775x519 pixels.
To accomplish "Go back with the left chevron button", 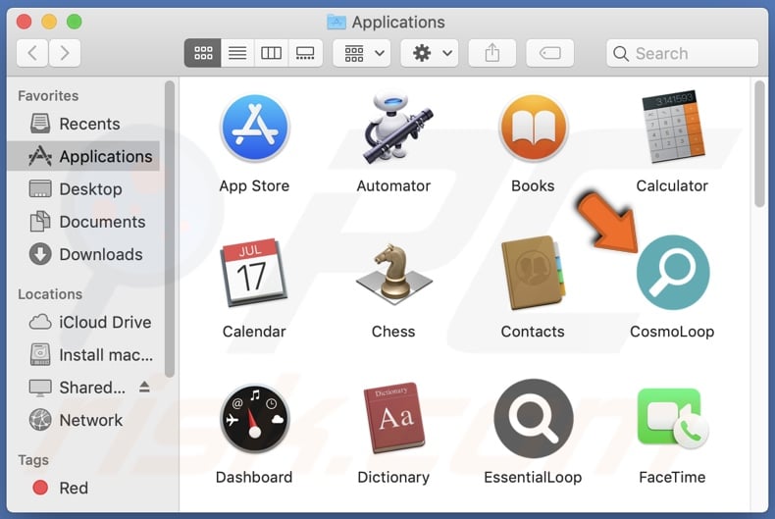I will 32,53.
